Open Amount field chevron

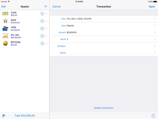coord(155,32)
